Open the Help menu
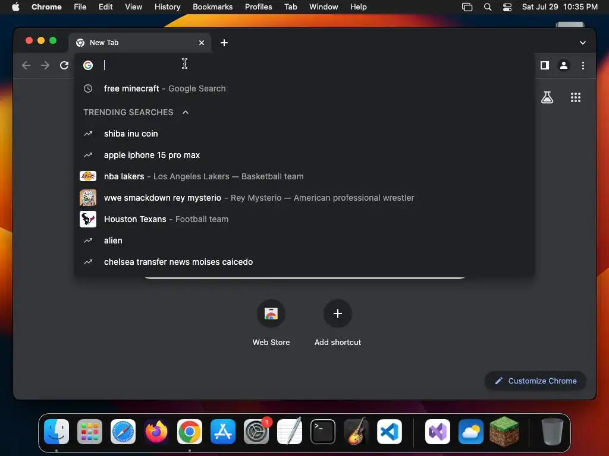This screenshot has height=456, width=609. tap(358, 7)
